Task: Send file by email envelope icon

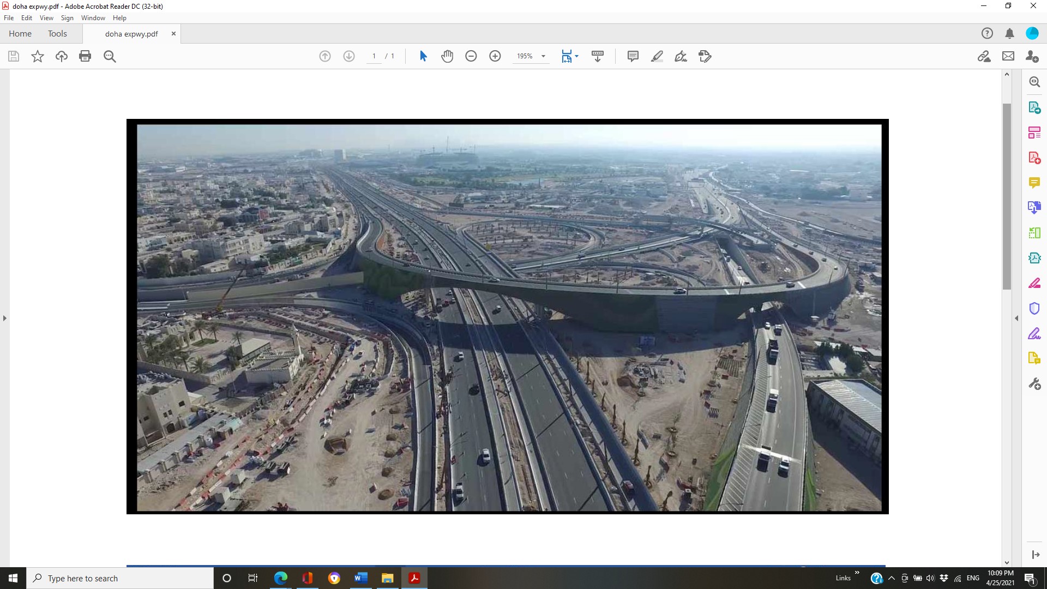Action: (x=1008, y=56)
